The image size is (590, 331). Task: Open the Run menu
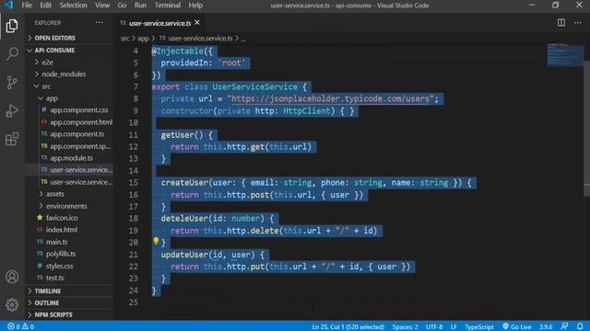coord(140,6)
